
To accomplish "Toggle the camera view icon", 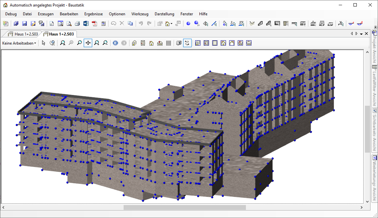I will point(179,43).
